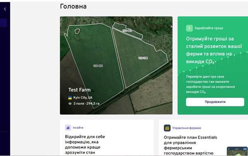Click the fields layers icon

click(x=70, y=104)
